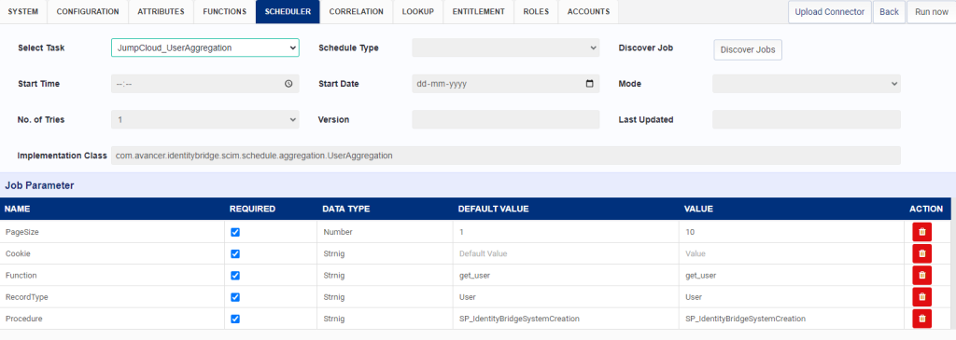Viewport: 956px width, 340px height.
Task: Open the ENTITLEMENT tab
Action: click(478, 11)
